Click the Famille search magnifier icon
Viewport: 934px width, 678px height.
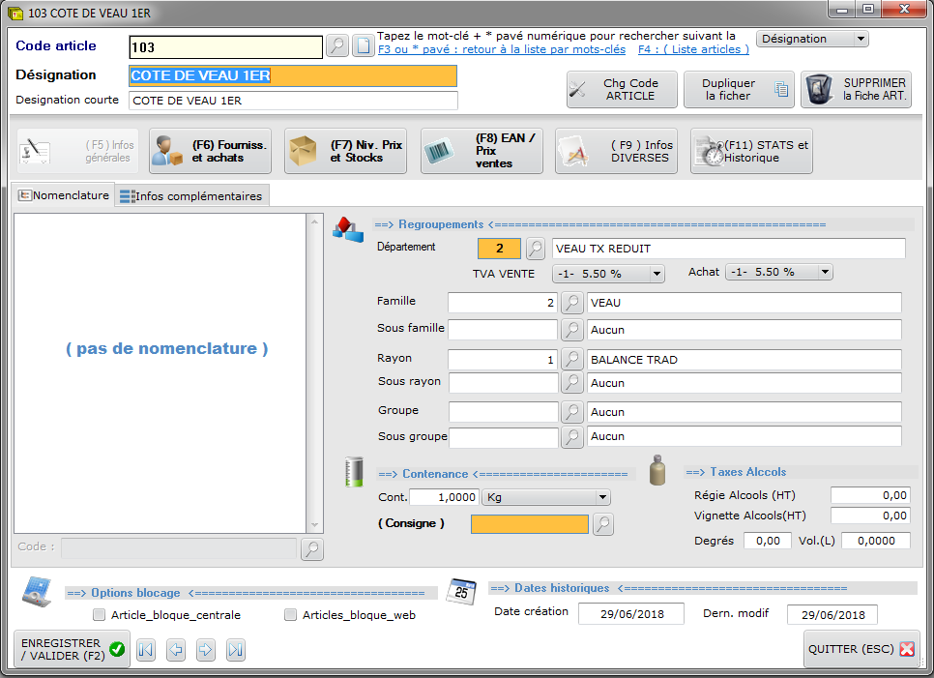pos(573,303)
